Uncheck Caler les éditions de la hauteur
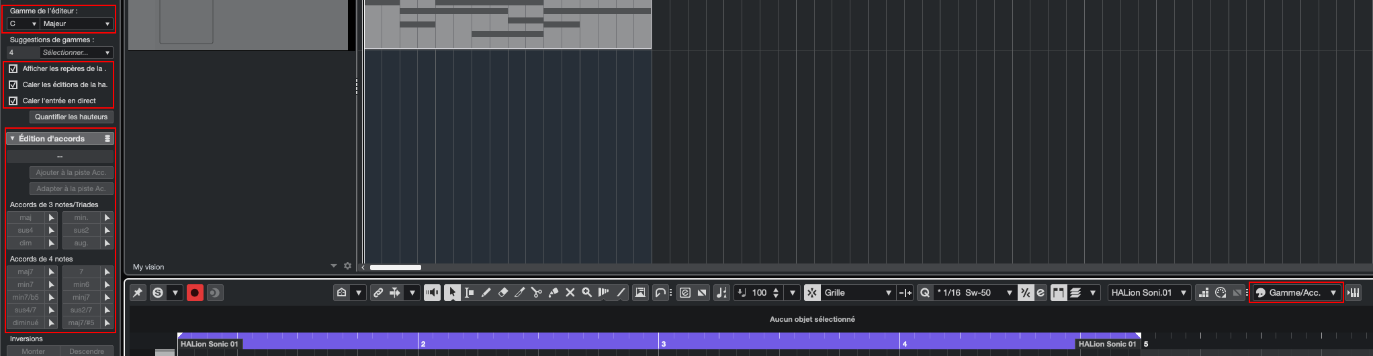 pyautogui.click(x=13, y=84)
